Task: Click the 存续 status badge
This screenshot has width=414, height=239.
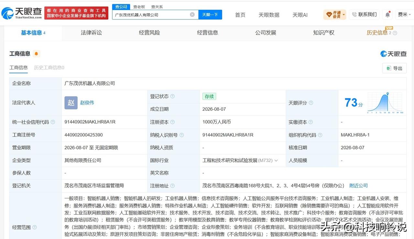Action: [x=209, y=96]
